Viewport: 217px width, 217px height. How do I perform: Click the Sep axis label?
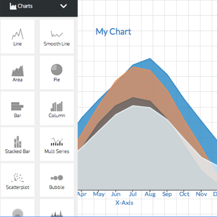pyautogui.click(x=167, y=194)
